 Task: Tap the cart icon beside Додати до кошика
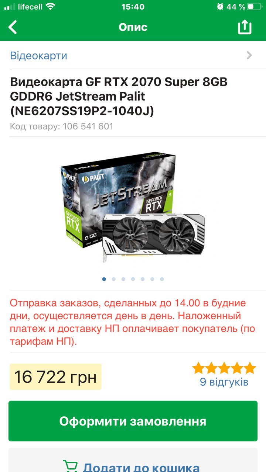click(x=70, y=466)
